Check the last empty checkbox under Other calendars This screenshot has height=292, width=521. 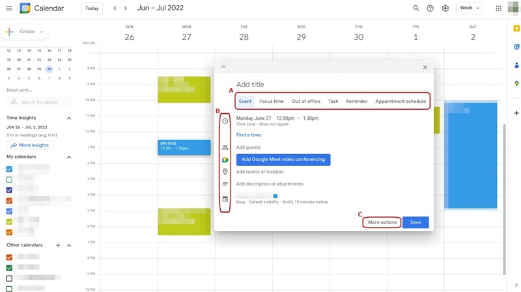coord(9,289)
